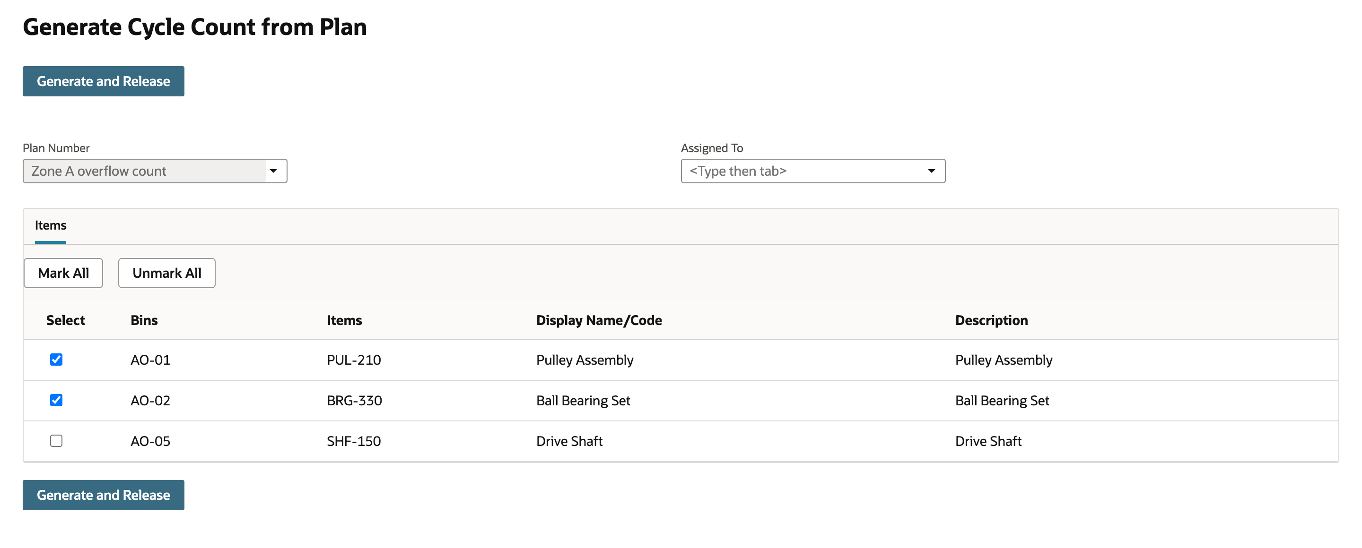This screenshot has height=548, width=1362.
Task: Click Ball Bearing Set in Description column
Action: point(1002,401)
